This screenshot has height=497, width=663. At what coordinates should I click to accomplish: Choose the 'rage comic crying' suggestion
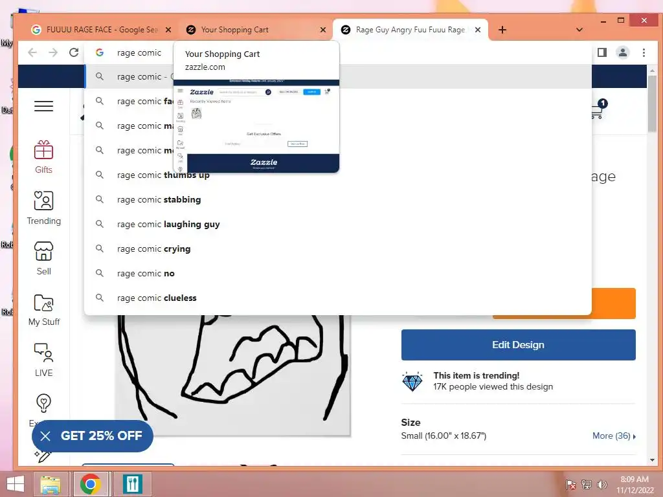(x=337, y=249)
